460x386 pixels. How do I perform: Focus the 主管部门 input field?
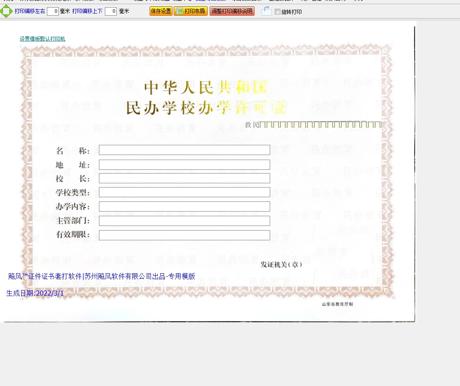(184, 221)
